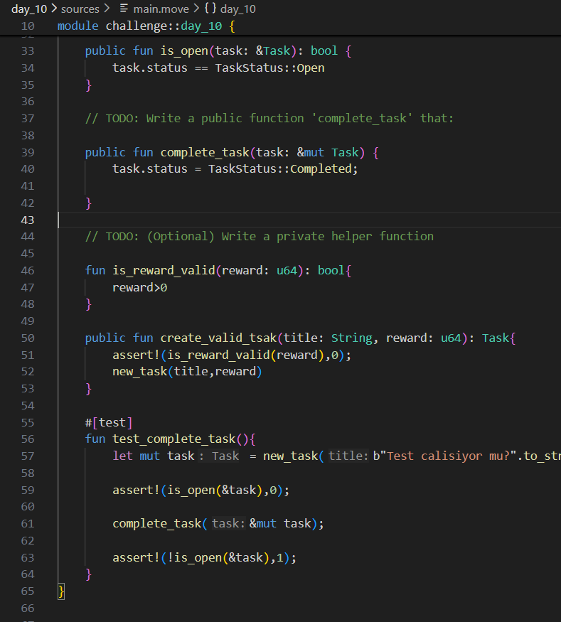
Task: Open the day_10 folder breadcrumb
Action: [29, 9]
